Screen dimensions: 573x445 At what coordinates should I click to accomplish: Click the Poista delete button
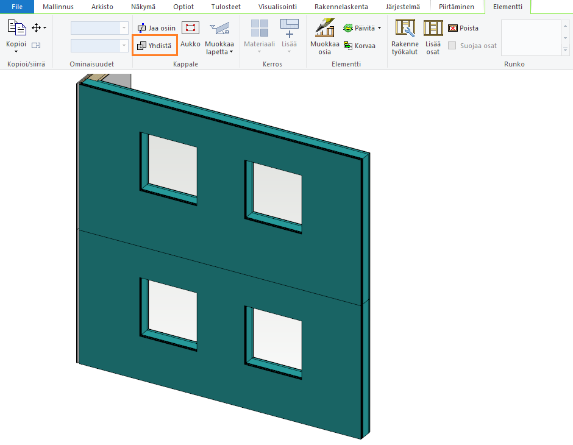coord(463,28)
